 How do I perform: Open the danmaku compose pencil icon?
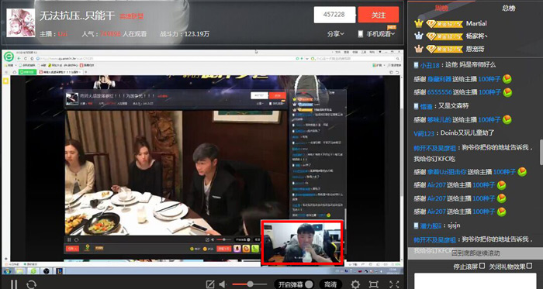coord(210,284)
